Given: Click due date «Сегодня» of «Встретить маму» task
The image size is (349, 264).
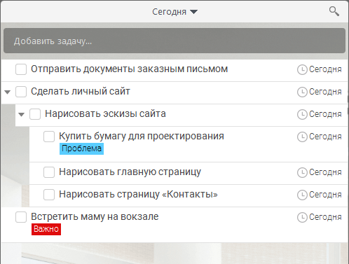Looking at the screenshot, I should click(x=325, y=217).
